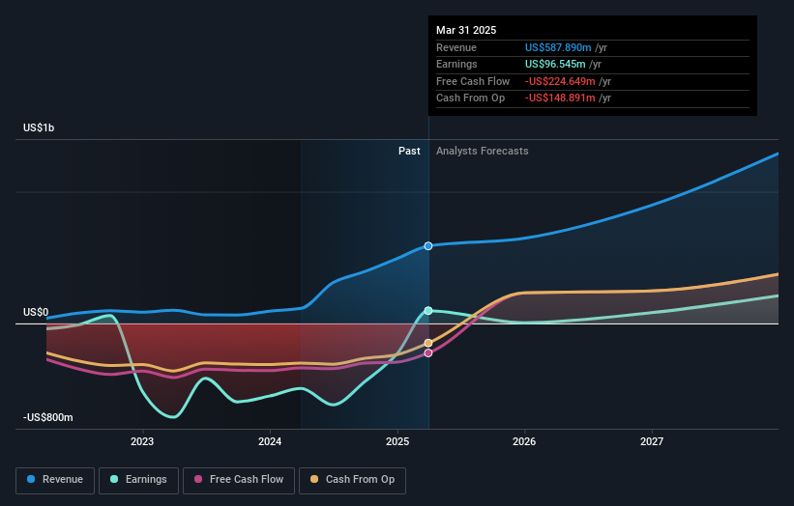Toggle the Revenue legend series
The image size is (794, 506).
pyautogui.click(x=55, y=480)
